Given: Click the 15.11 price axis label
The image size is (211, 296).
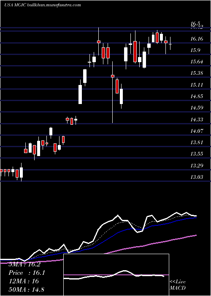Looking at the screenshot, I should tap(197, 85).
